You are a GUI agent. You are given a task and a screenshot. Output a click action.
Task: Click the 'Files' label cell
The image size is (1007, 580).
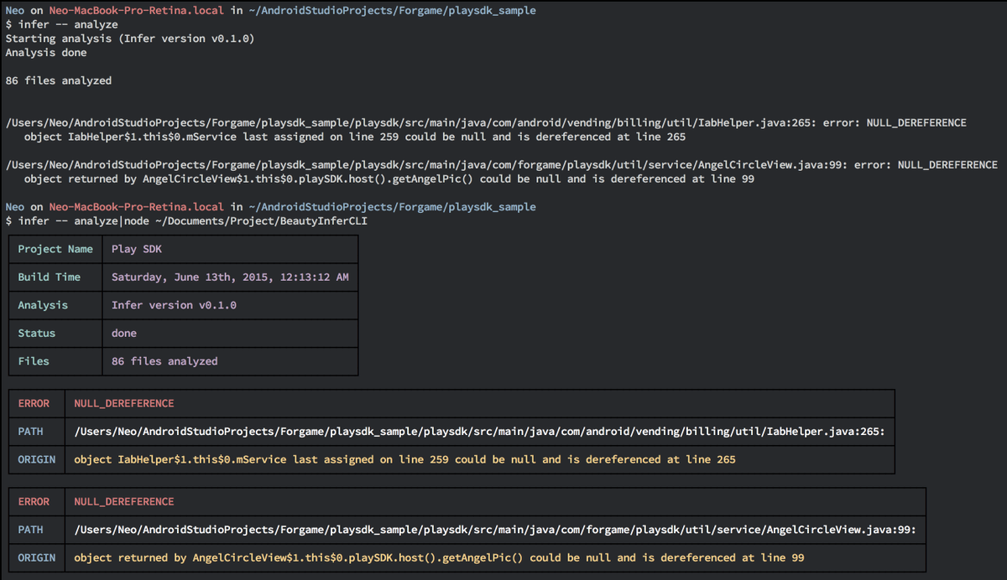pyautogui.click(x=55, y=361)
